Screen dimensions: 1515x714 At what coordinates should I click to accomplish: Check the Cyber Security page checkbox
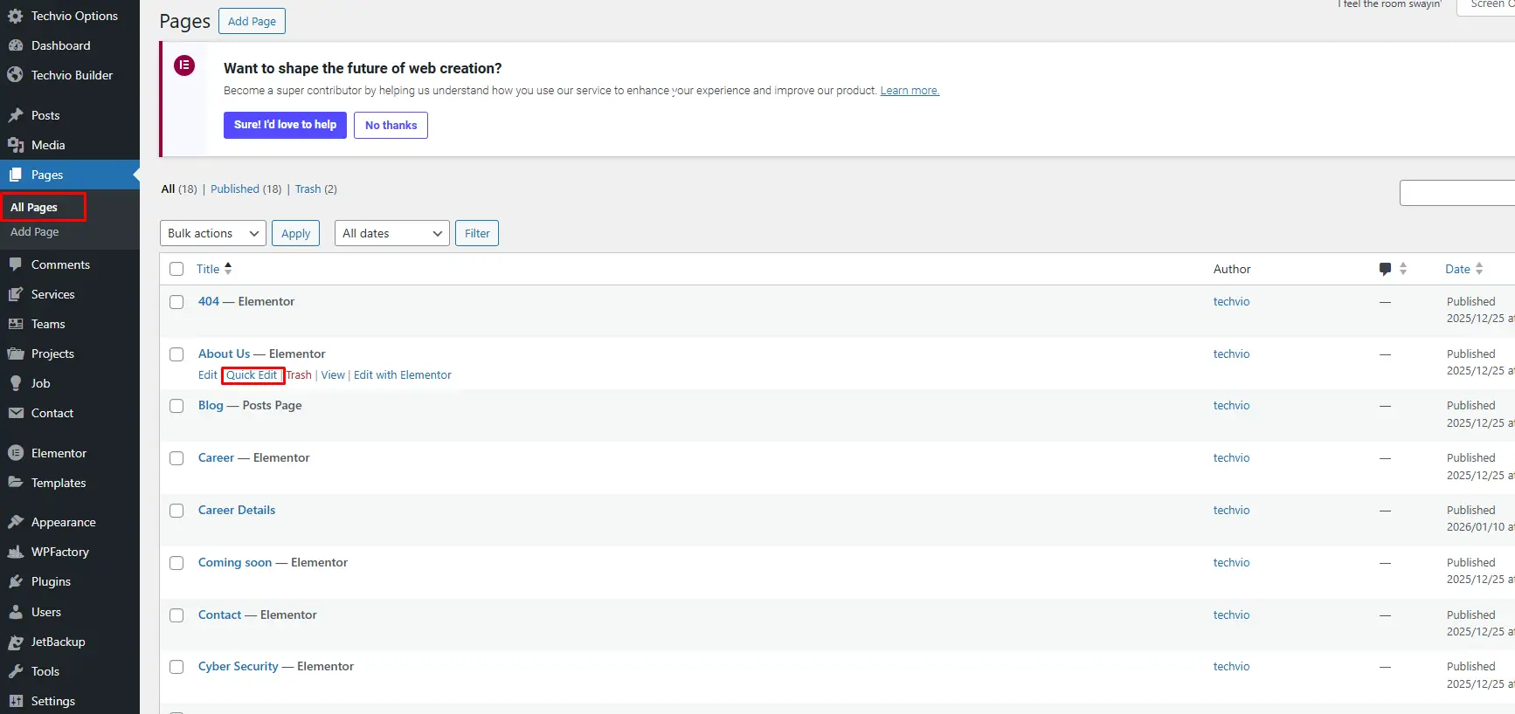(176, 667)
